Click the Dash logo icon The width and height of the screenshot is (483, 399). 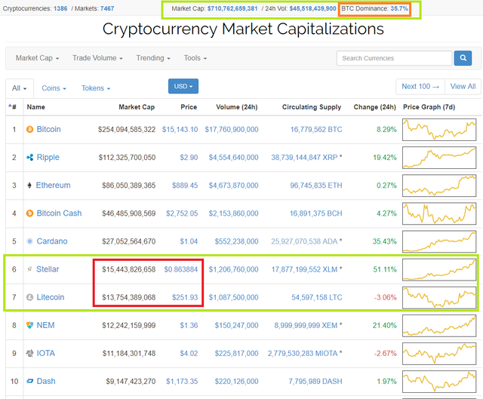pyautogui.click(x=29, y=381)
